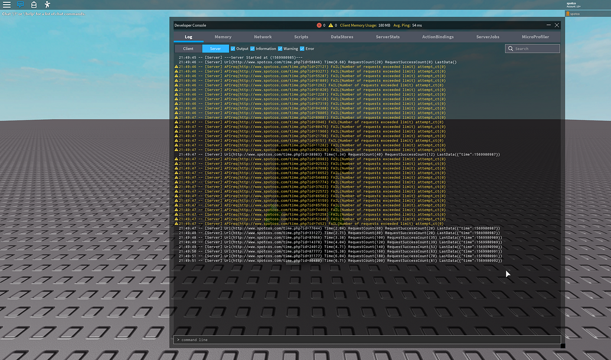Uncheck the Error checkbox

[301, 48]
